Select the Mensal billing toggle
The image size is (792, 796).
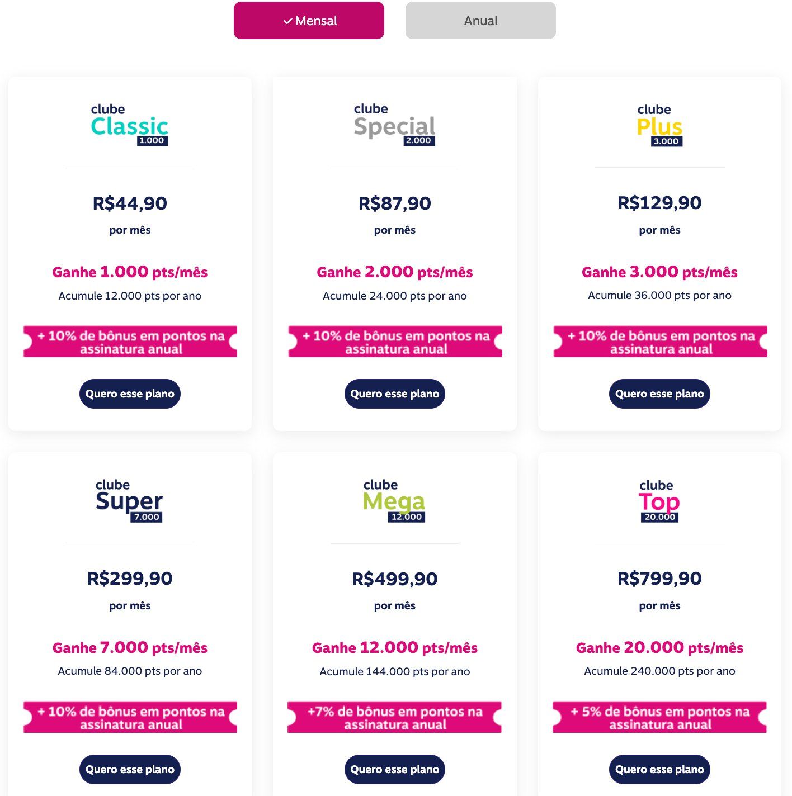(x=309, y=21)
